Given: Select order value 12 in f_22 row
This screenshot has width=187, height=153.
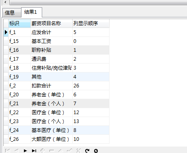Looking at the screenshot, I should 91,113.
